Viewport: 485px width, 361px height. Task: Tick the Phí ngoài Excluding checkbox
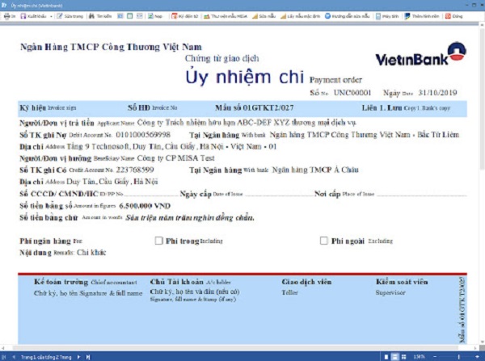coord(324,241)
